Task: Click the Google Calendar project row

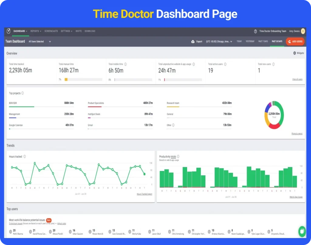Action: [x=41, y=127]
